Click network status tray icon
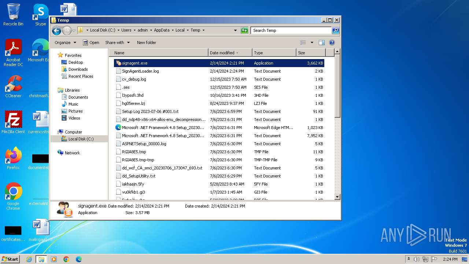Screen dimensions: 469x264 tap(425, 259)
